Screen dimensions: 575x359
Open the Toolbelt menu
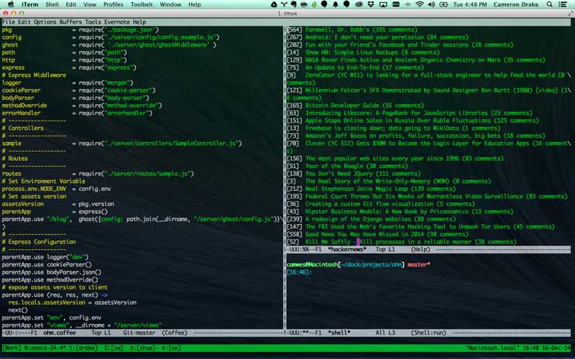142,4
